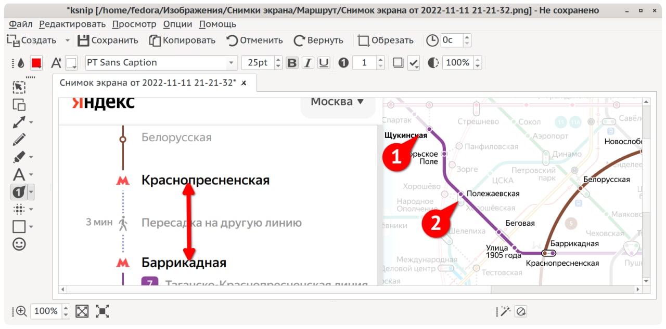Click the 100% zoom field at bottom
Viewport: 666px width, 329px height.
pyautogui.click(x=46, y=311)
